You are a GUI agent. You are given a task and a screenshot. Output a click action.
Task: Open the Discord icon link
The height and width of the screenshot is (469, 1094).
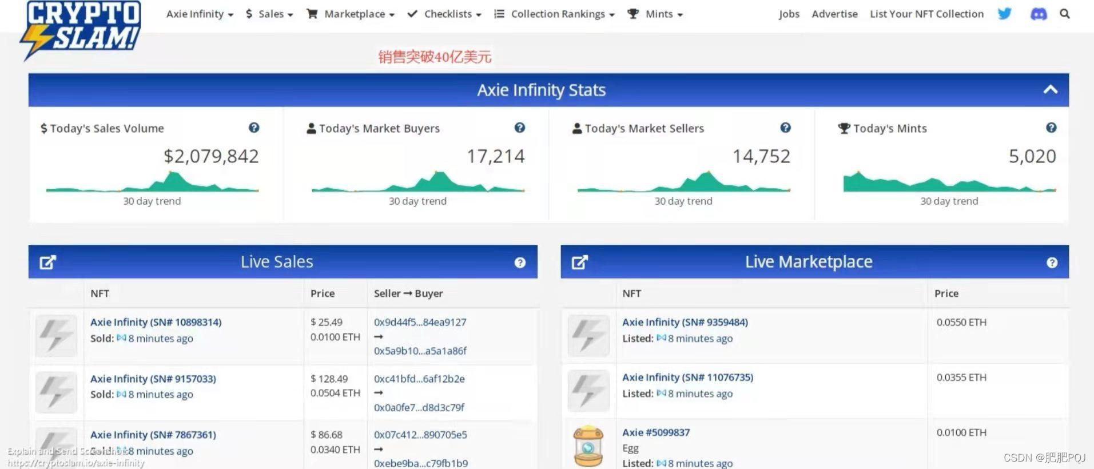1038,14
